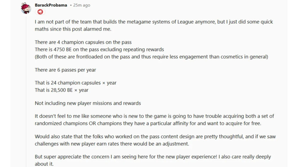The width and height of the screenshot is (298, 167).
Task: Click the red Riot fist flair badge
Action: 40,12
